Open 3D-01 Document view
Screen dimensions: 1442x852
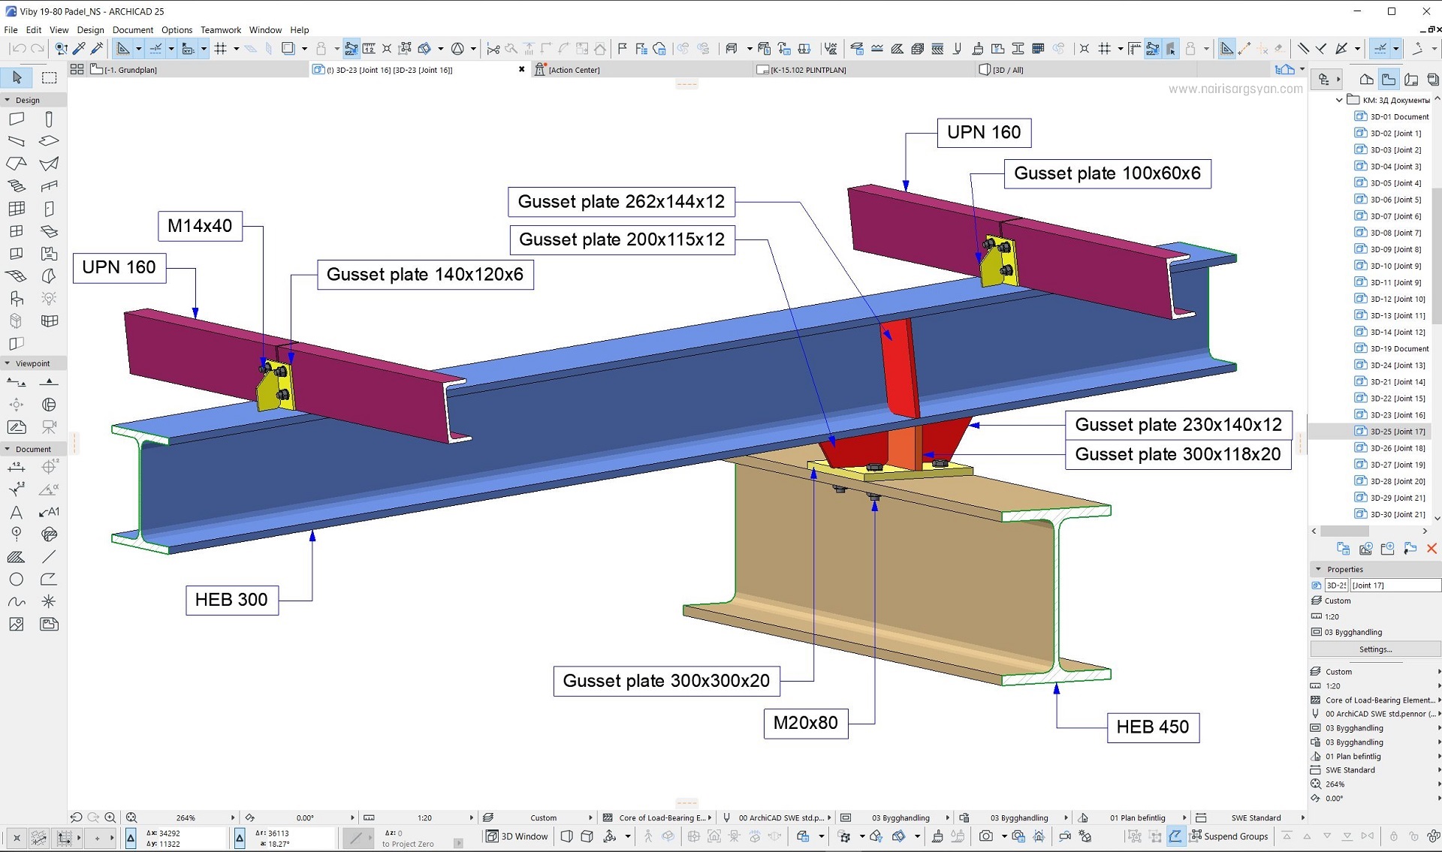[x=1399, y=116]
